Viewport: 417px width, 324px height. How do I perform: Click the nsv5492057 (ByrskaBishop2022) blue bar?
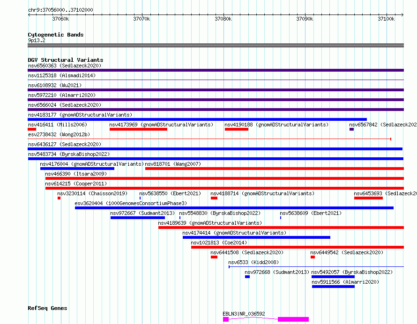point(333,277)
